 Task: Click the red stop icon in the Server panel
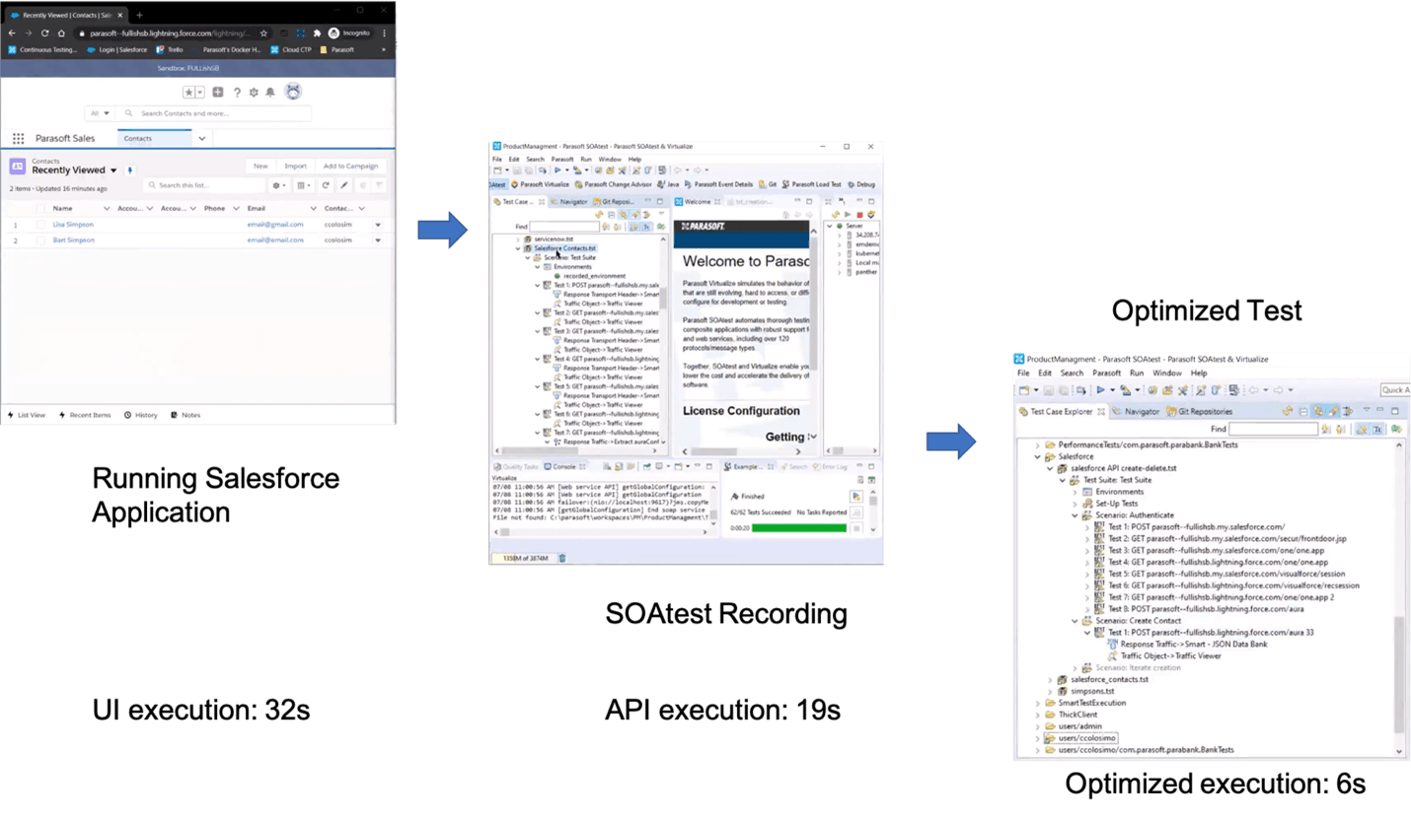(859, 214)
